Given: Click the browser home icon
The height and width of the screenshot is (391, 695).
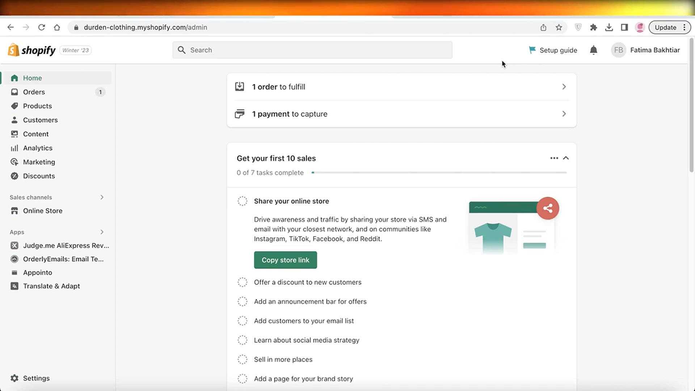Looking at the screenshot, I should click(57, 27).
